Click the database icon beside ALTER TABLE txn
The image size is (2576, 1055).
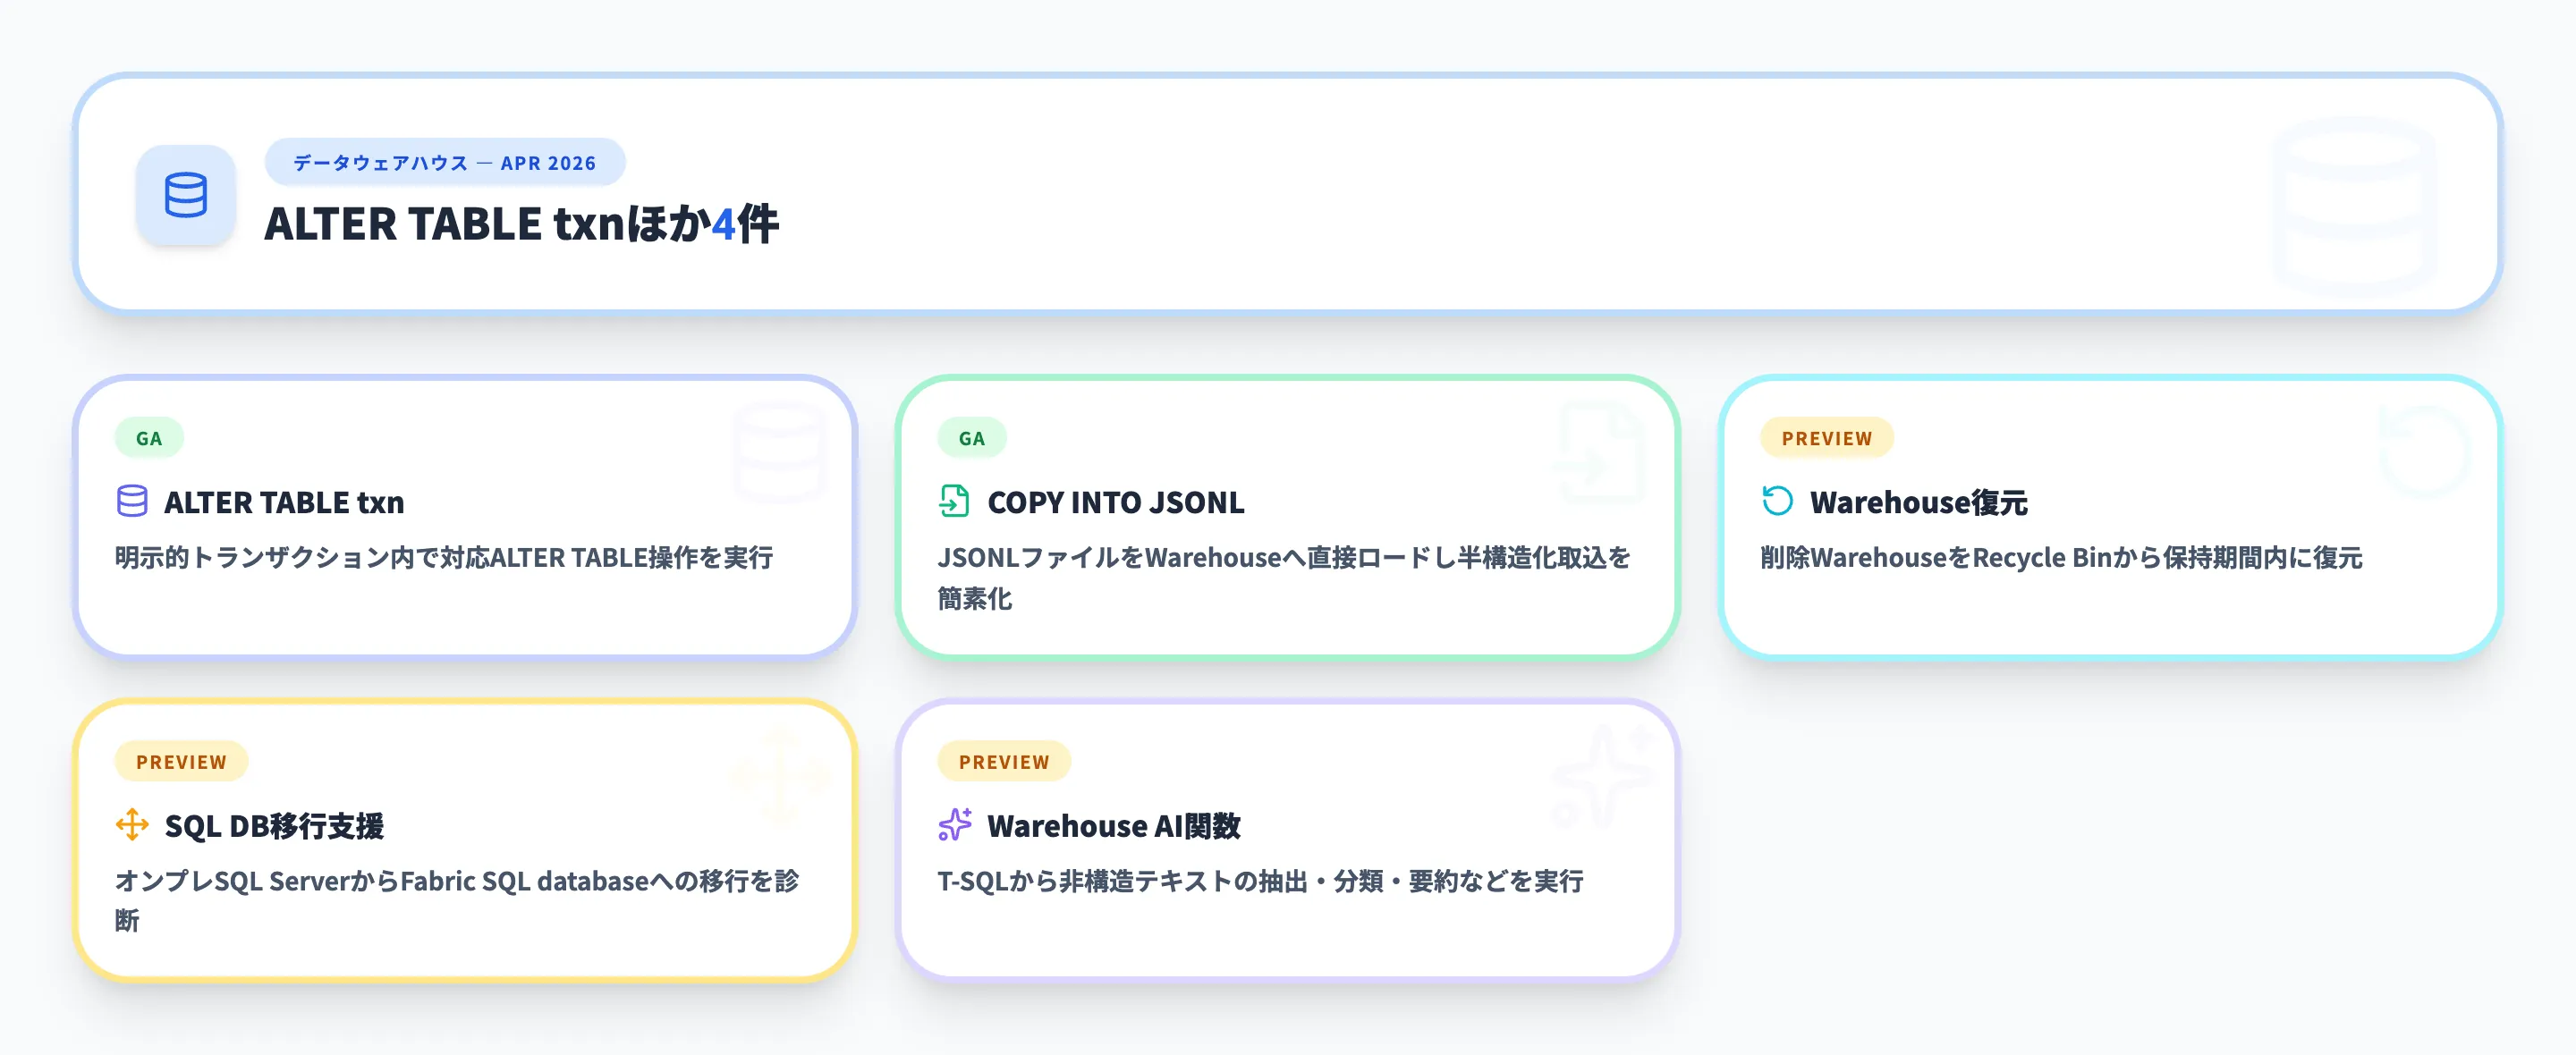[132, 501]
